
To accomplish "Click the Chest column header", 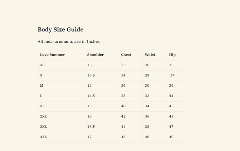I will click(126, 55).
